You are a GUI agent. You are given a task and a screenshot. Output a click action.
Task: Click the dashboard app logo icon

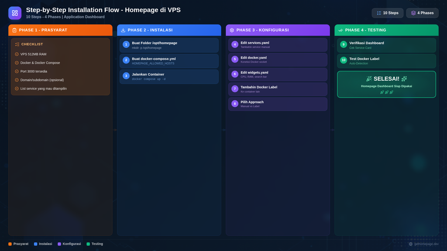(x=15, y=13)
